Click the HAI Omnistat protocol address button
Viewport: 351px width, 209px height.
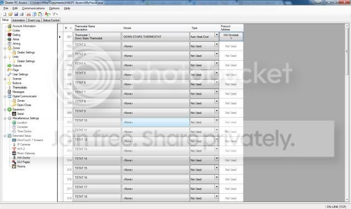tap(231, 37)
